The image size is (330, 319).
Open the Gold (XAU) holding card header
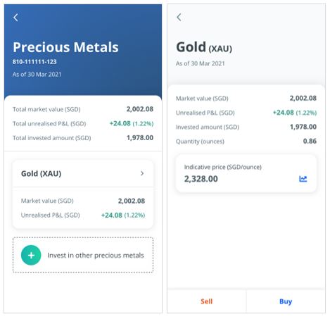click(x=83, y=174)
